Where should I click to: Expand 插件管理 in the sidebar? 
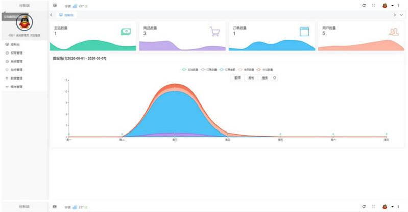coord(24,87)
